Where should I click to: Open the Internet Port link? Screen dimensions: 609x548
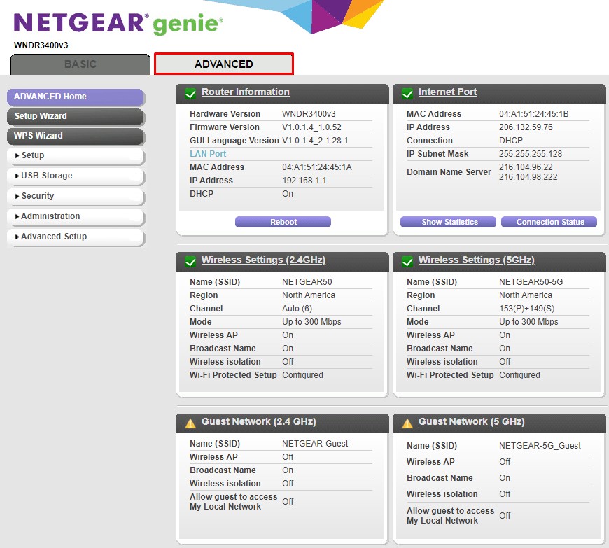[447, 92]
